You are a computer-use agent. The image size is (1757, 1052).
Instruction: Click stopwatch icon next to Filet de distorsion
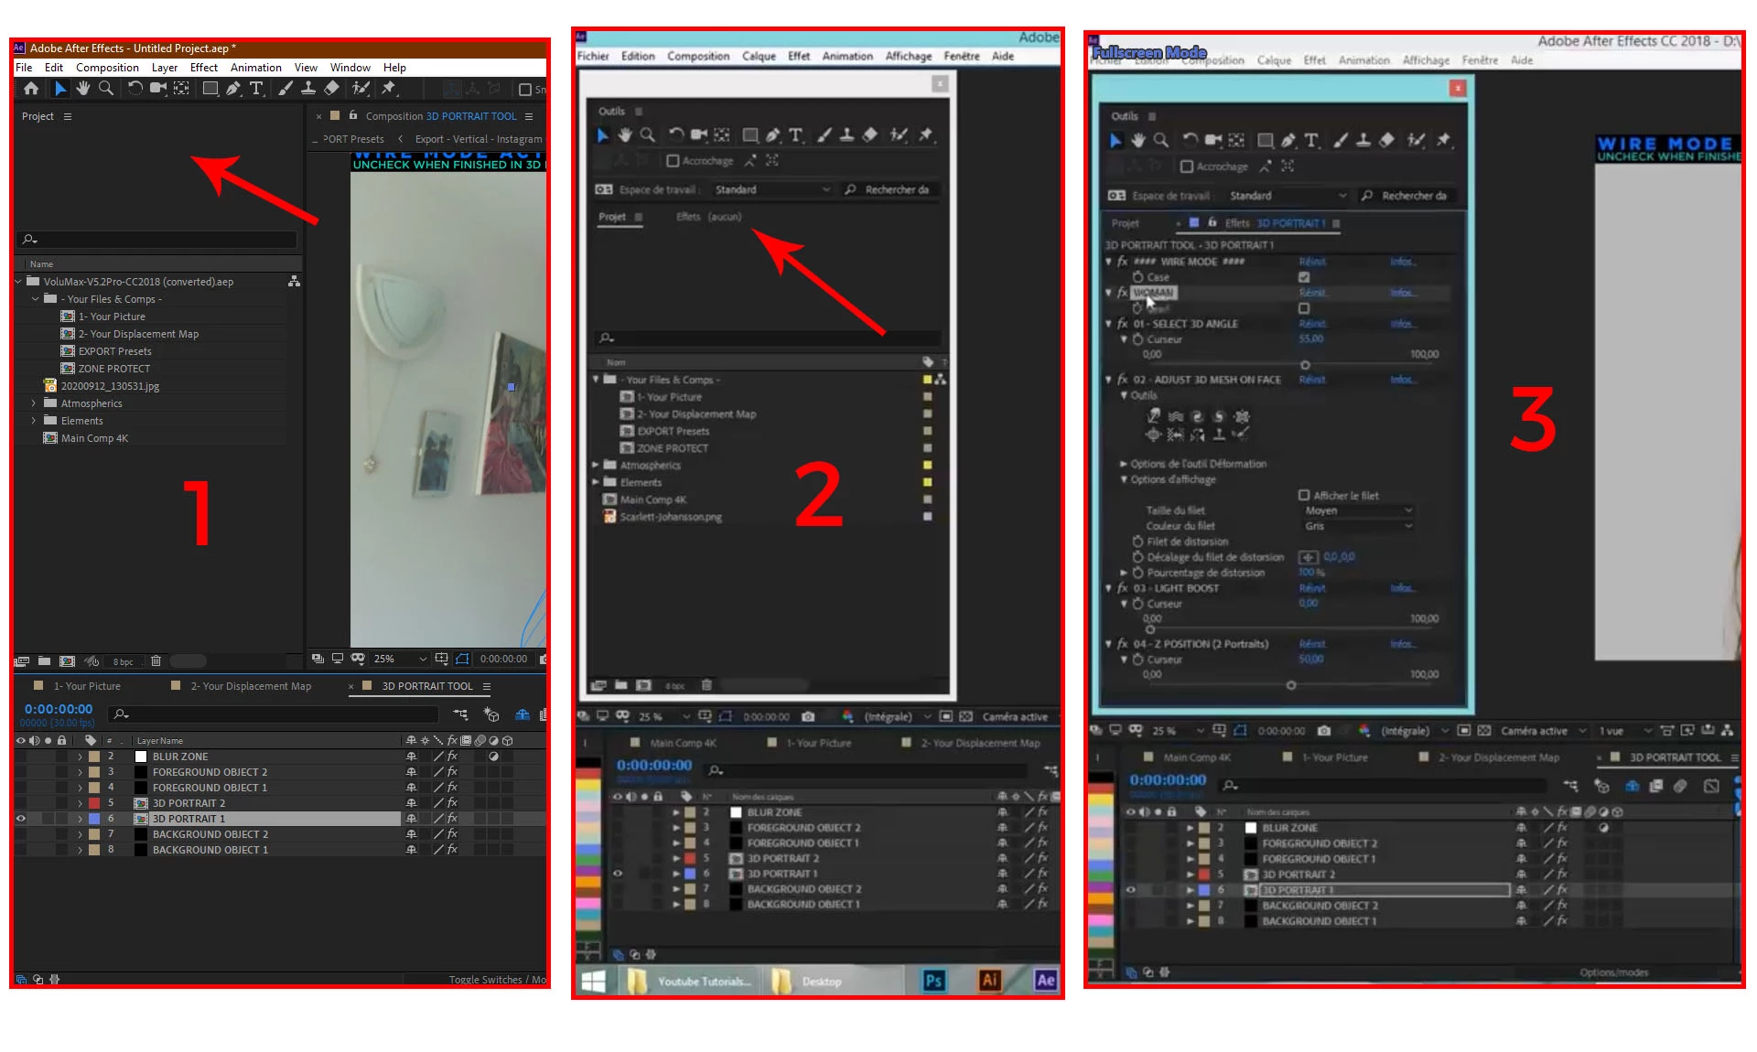[1137, 542]
